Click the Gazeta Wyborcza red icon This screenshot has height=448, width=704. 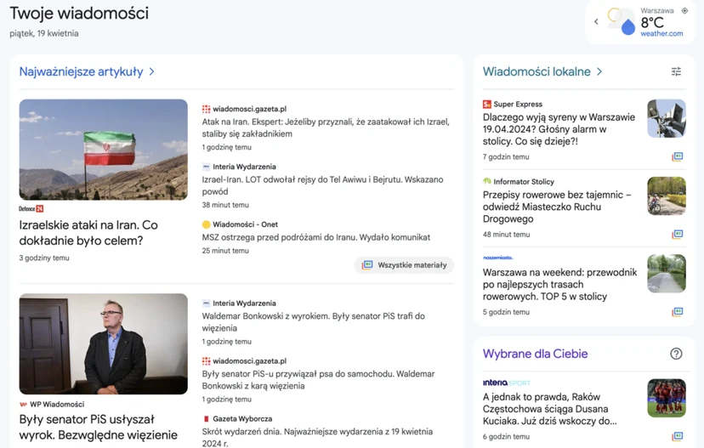click(x=206, y=419)
